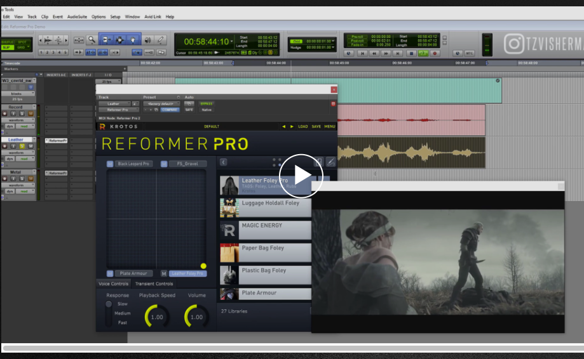Open Record track waveform view dropdown

pos(18,120)
